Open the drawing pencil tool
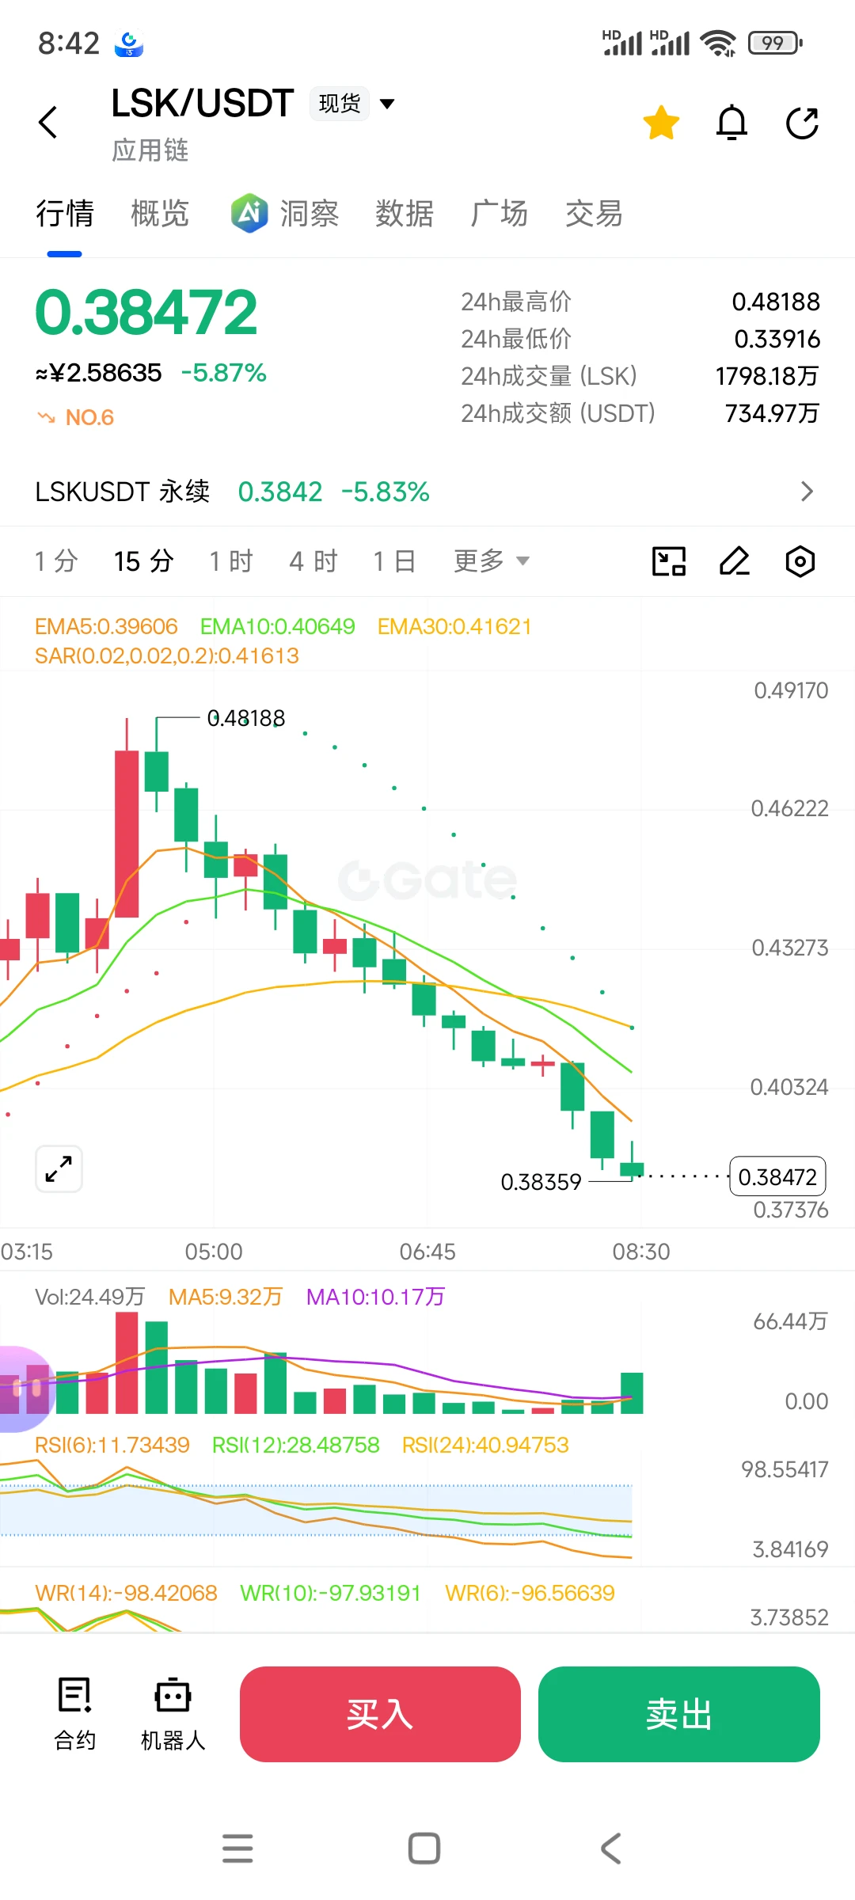This screenshot has height=1900, width=855. coord(735,561)
